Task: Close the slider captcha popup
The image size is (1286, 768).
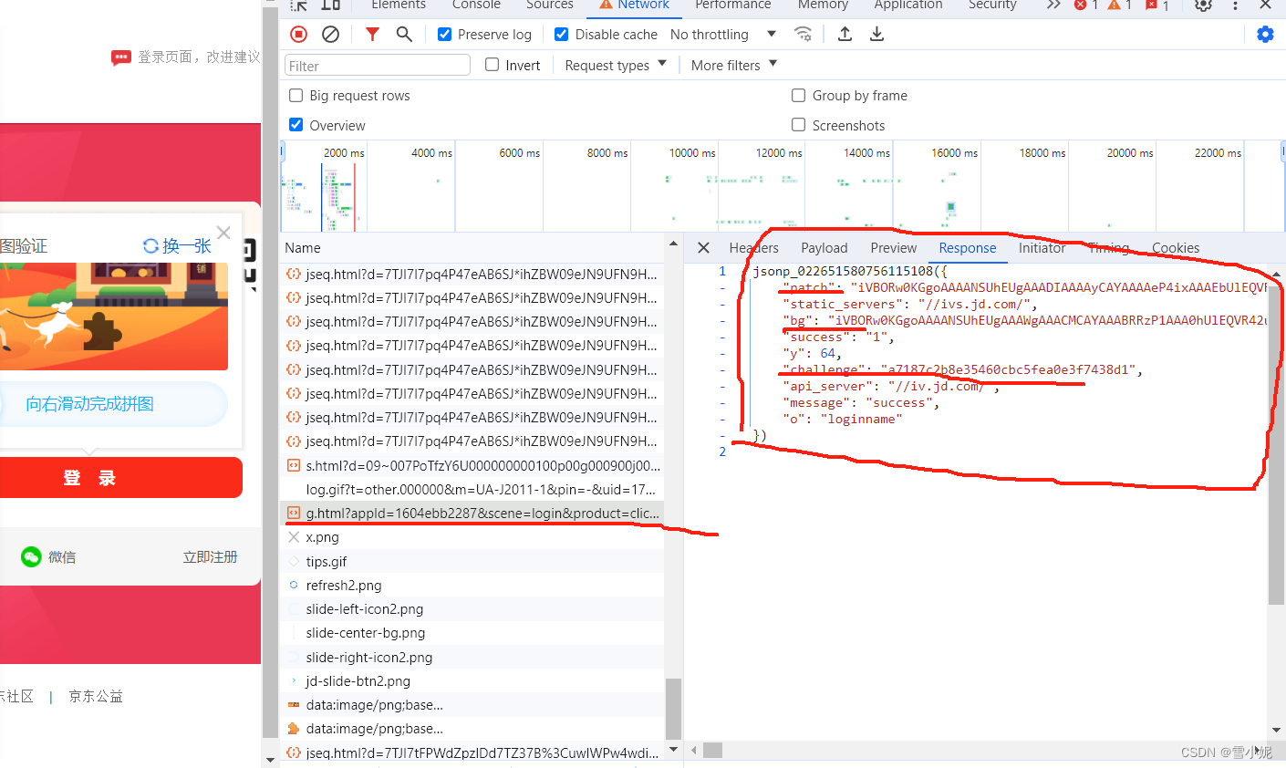Action: [x=223, y=233]
